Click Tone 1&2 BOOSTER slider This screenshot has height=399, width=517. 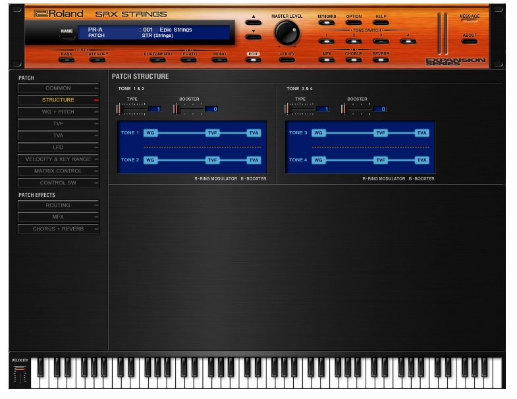tap(188, 109)
